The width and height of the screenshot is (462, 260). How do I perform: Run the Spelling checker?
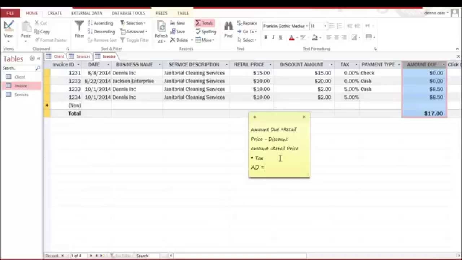[x=205, y=31]
